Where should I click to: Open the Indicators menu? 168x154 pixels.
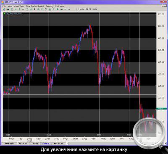pos(60,6)
